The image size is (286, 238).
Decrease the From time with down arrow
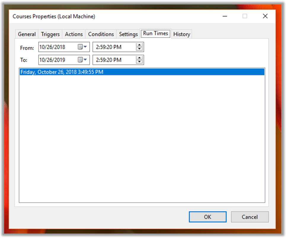[x=139, y=49]
